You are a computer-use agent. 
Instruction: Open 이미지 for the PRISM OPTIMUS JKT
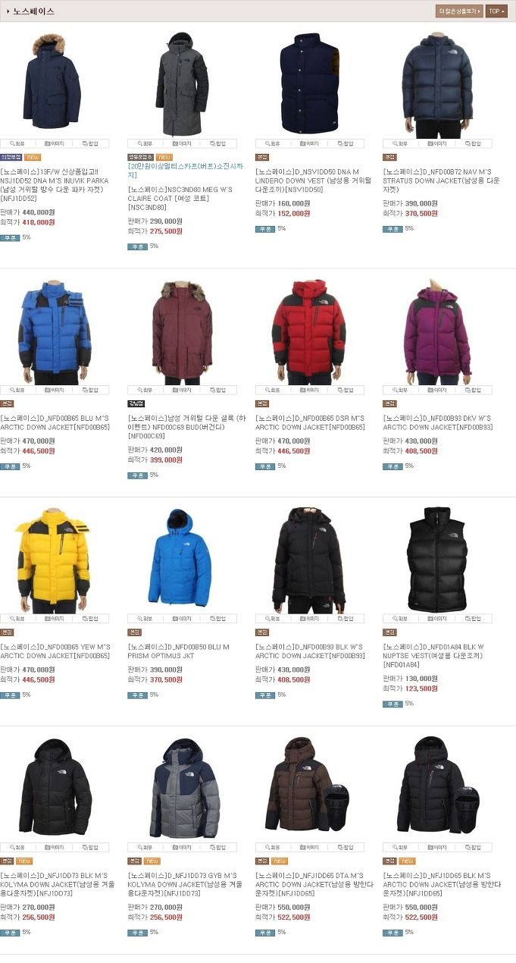click(x=182, y=619)
